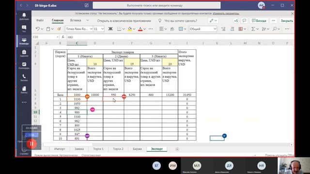
Task: Switch to the Биржа sheet tab
Action: (x=137, y=149)
